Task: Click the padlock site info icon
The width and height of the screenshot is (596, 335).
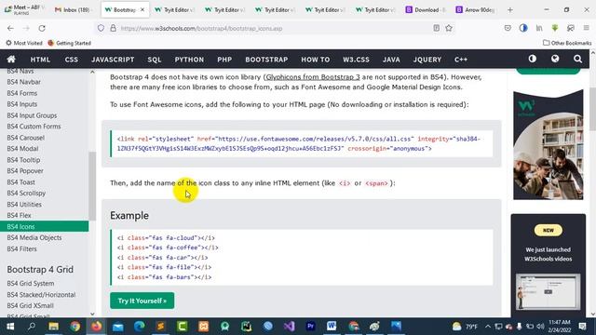Action: (x=113, y=28)
